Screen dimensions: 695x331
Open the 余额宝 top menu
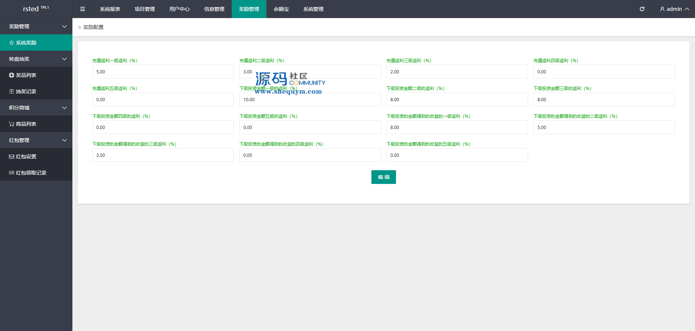(x=281, y=9)
